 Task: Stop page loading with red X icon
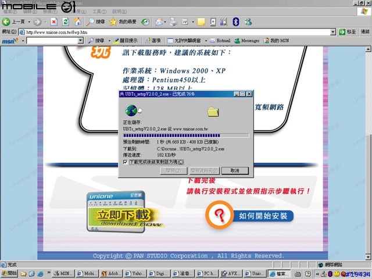[54, 22]
